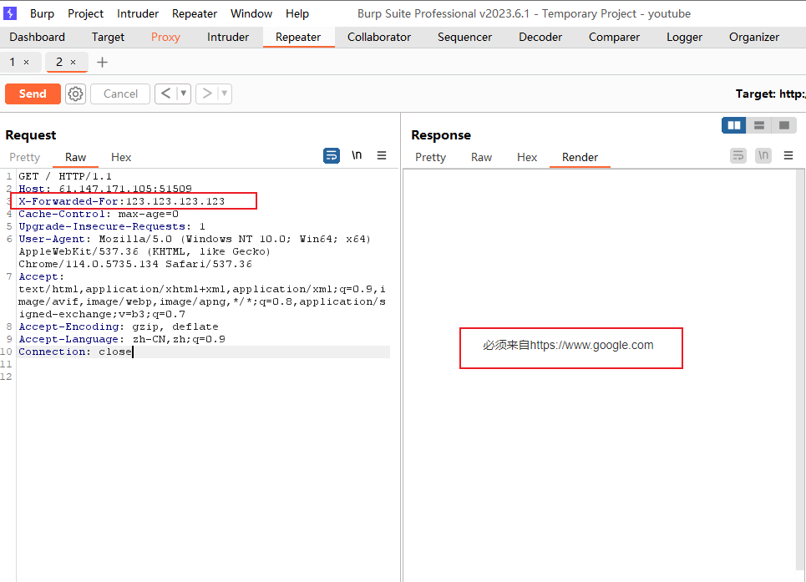The height and width of the screenshot is (582, 806).
Task: Switch to the Render tab in Response
Action: click(x=580, y=157)
